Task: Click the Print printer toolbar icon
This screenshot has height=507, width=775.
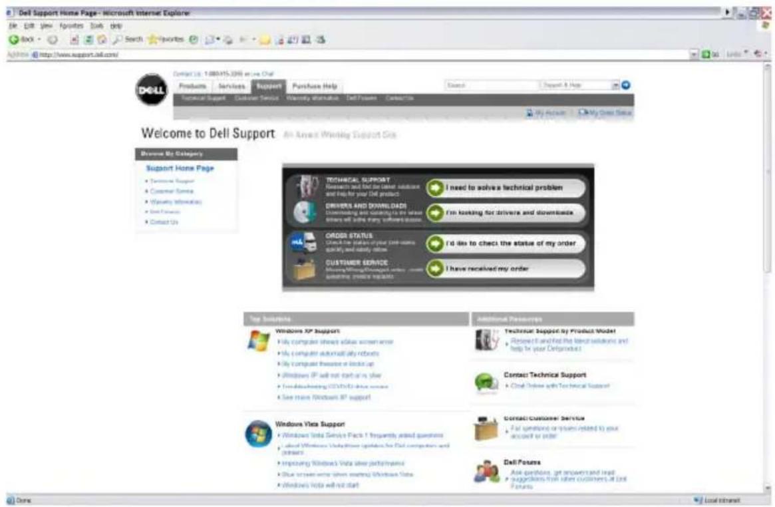Action: [x=228, y=40]
